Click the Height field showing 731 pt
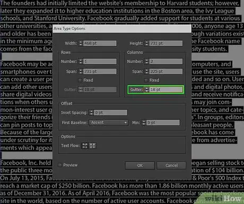Image resolution: width=244 pixels, height=204 pixels. click(166, 43)
